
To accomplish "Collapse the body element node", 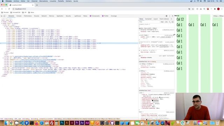I will tap(2, 23).
